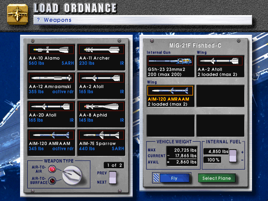Image resolution: width=268 pixels, height=201 pixels.
Task: Select the AA-2 Atoll missile in weapons list
Action: click(101, 78)
